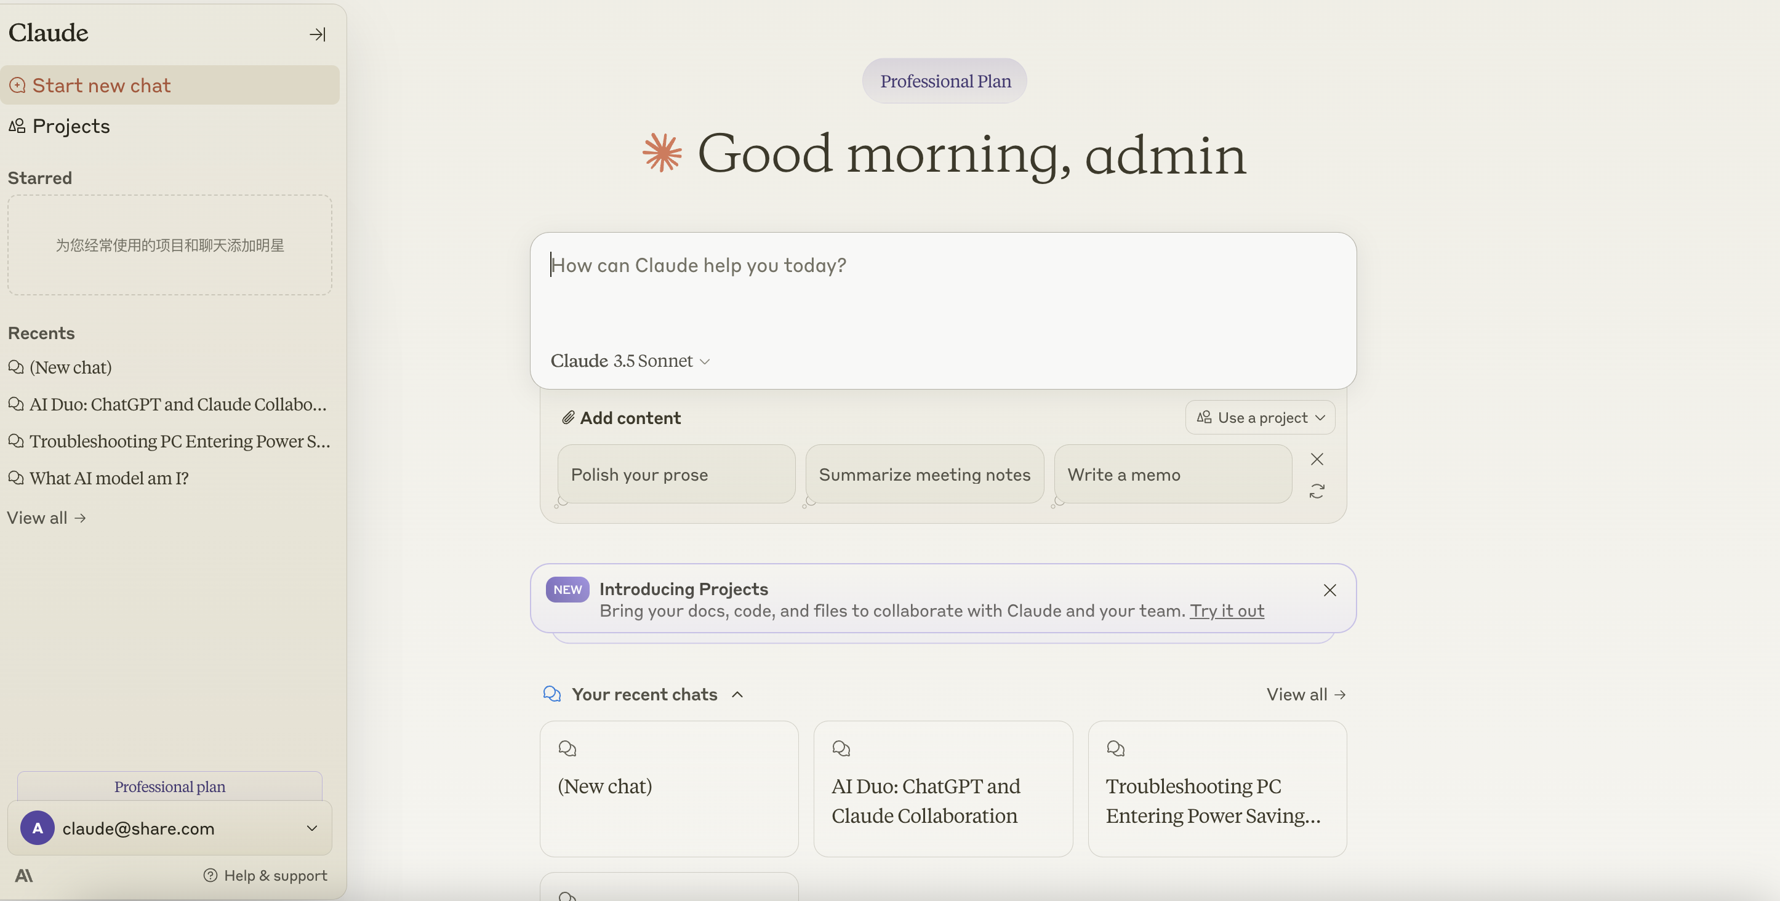Open the Use a project dropdown

click(x=1261, y=417)
